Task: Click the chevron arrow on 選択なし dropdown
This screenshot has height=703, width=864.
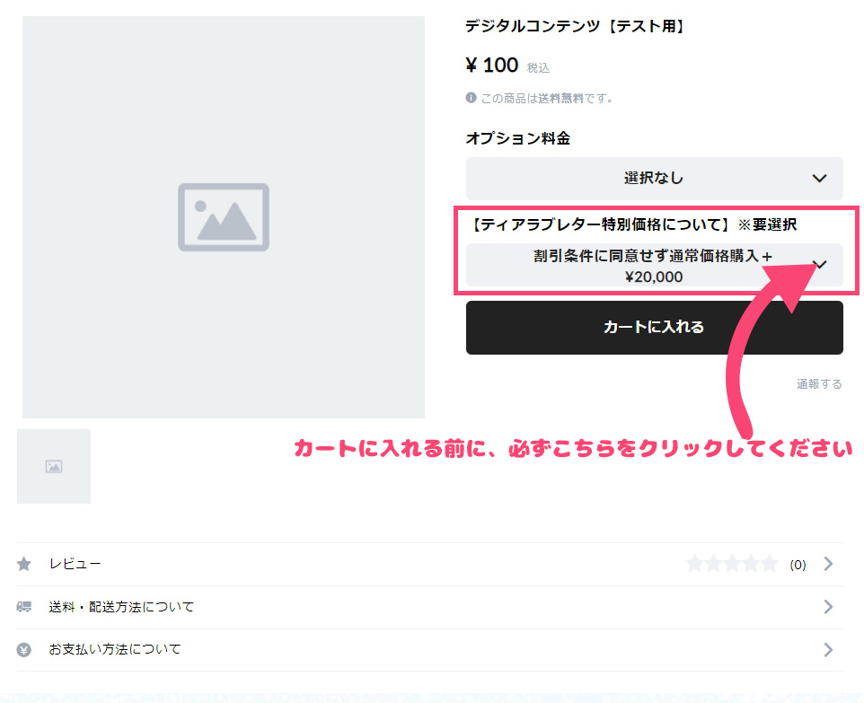Action: coord(819,179)
